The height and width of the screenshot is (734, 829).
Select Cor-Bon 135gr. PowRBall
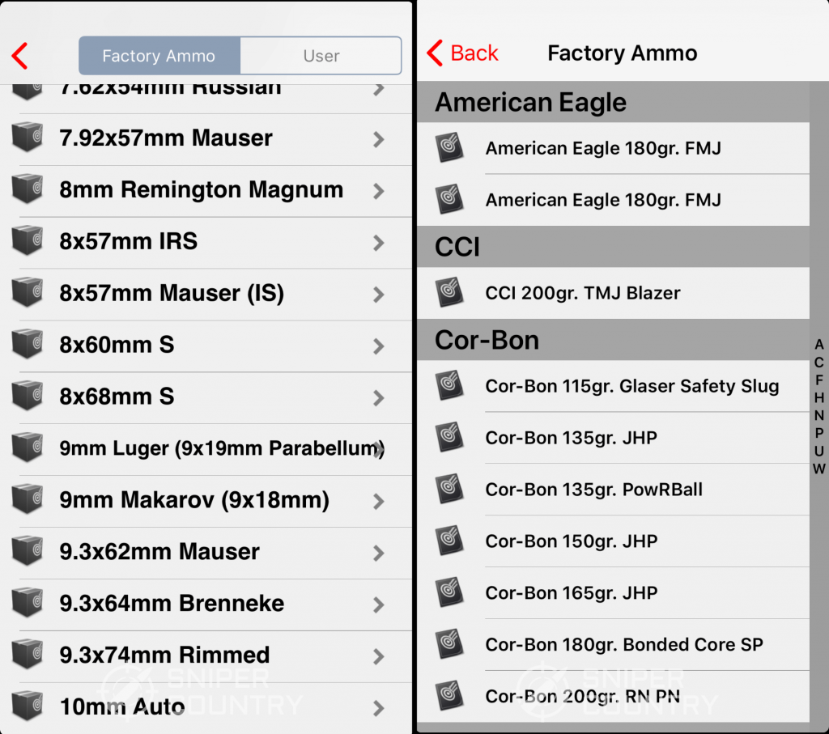(614, 490)
